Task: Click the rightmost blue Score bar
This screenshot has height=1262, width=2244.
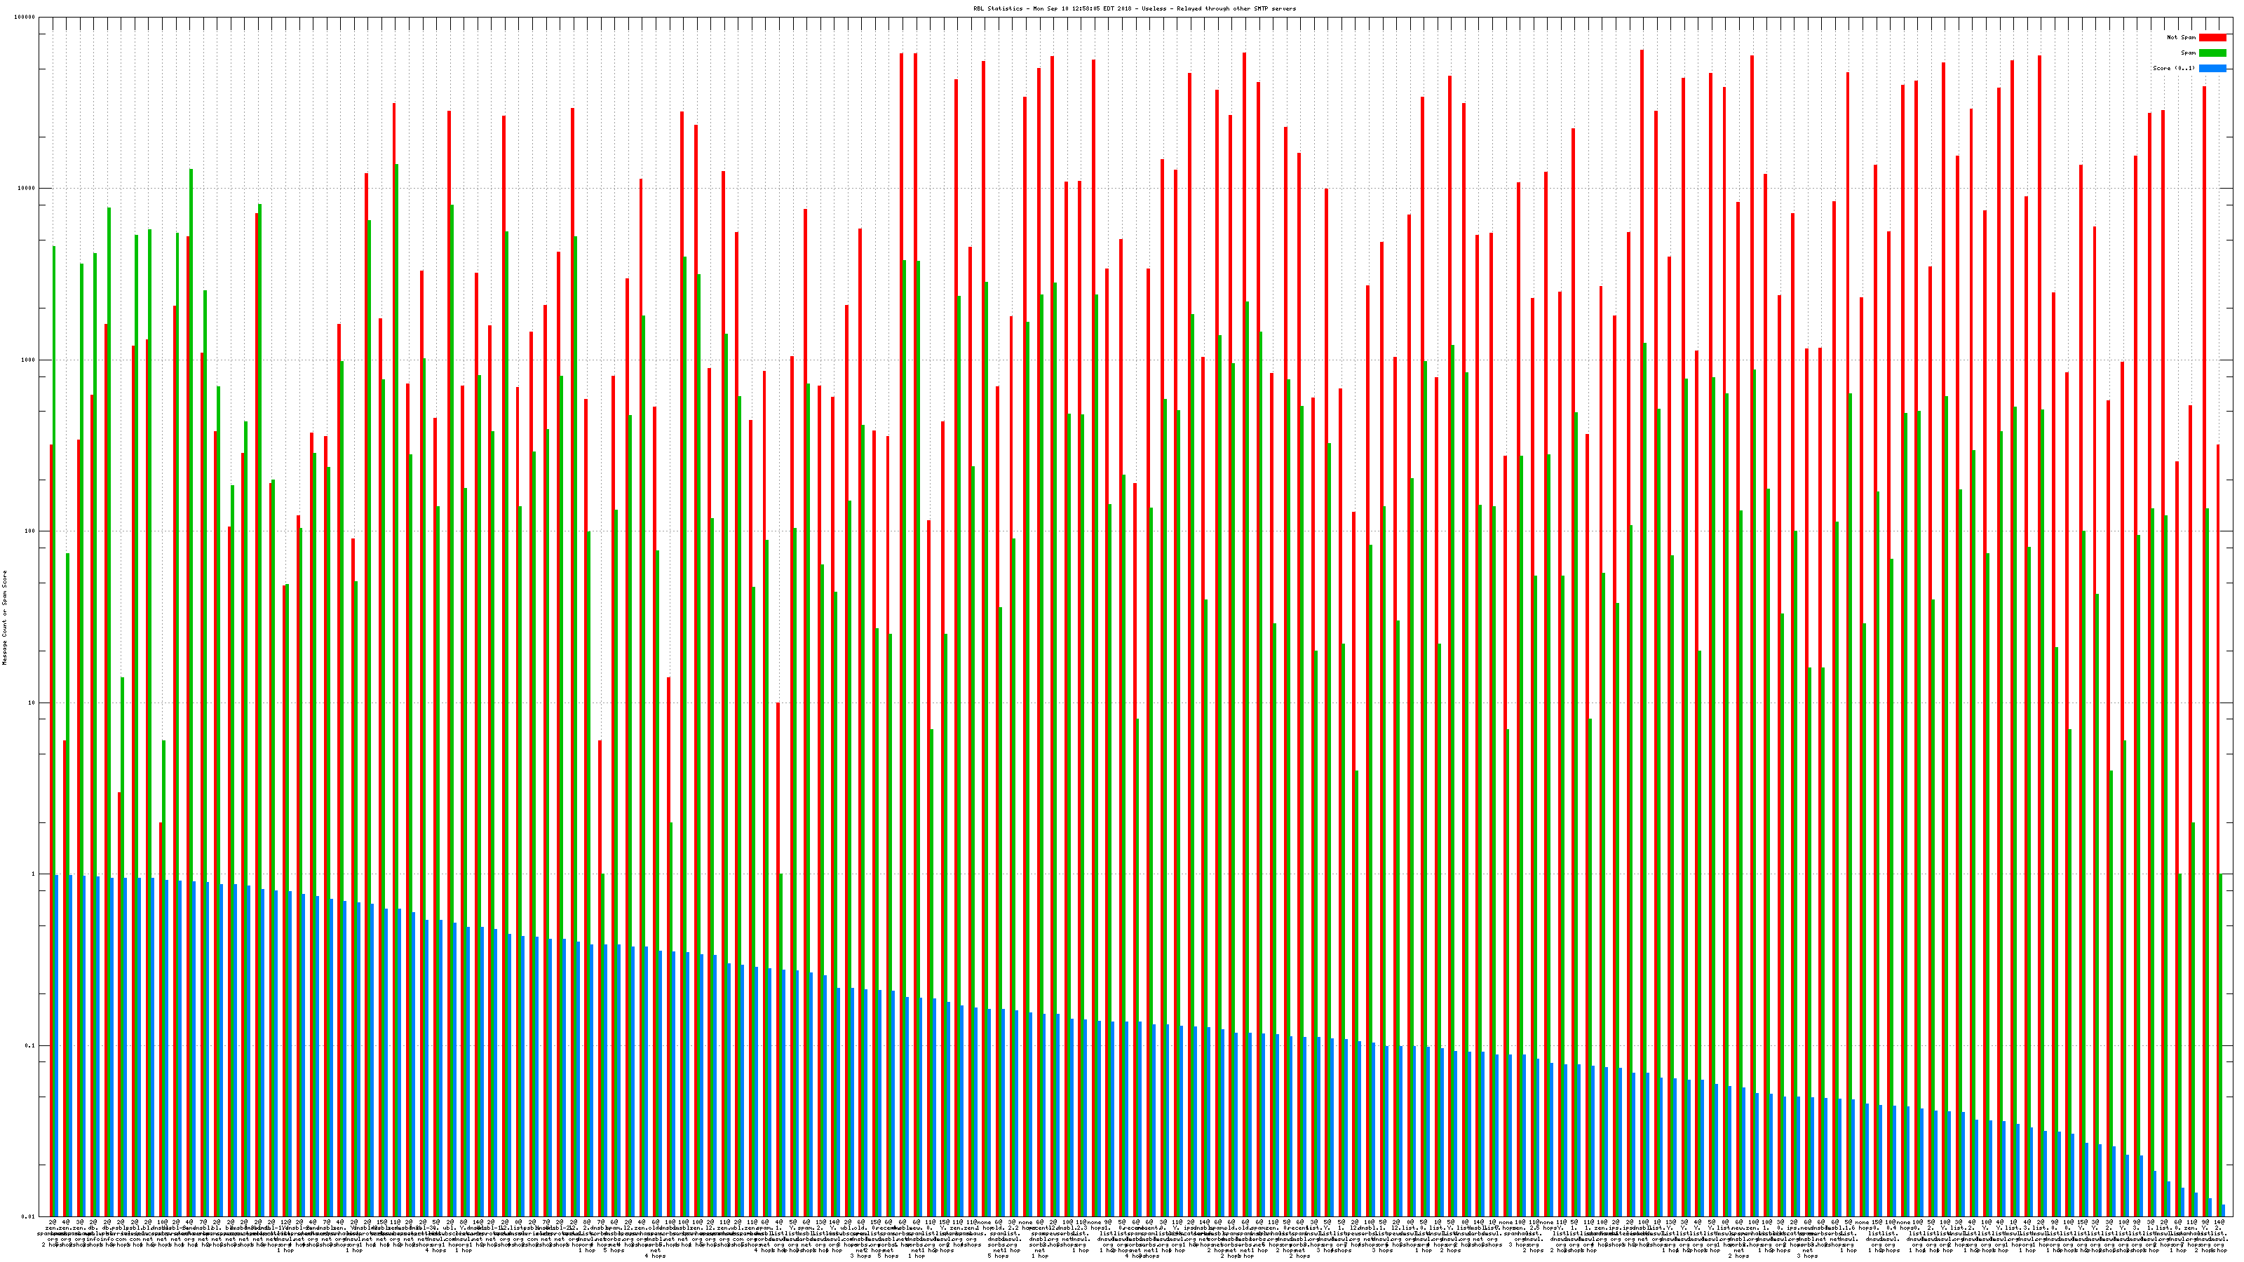Action: [2224, 1211]
